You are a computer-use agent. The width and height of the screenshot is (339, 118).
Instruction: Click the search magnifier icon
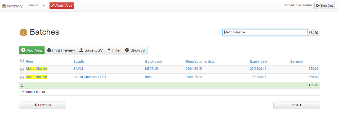311,32
